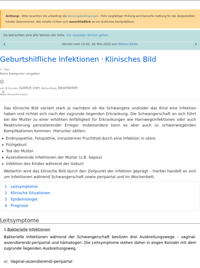200x268 pixels.
Task: Go to previous page version arrow
Action: pos(4,44)
